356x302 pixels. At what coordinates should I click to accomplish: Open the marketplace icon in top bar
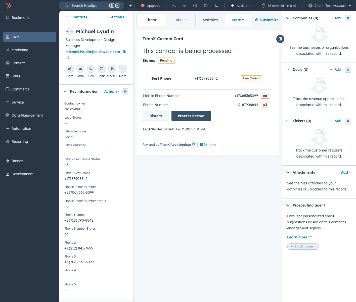tap(185, 6)
